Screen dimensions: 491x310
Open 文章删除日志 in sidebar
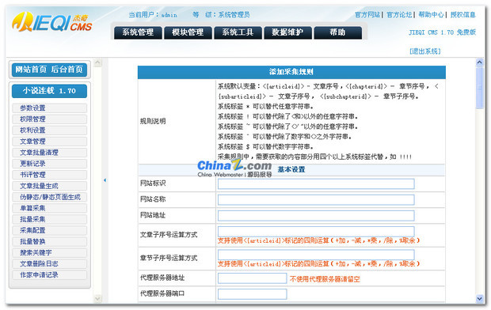(49, 263)
